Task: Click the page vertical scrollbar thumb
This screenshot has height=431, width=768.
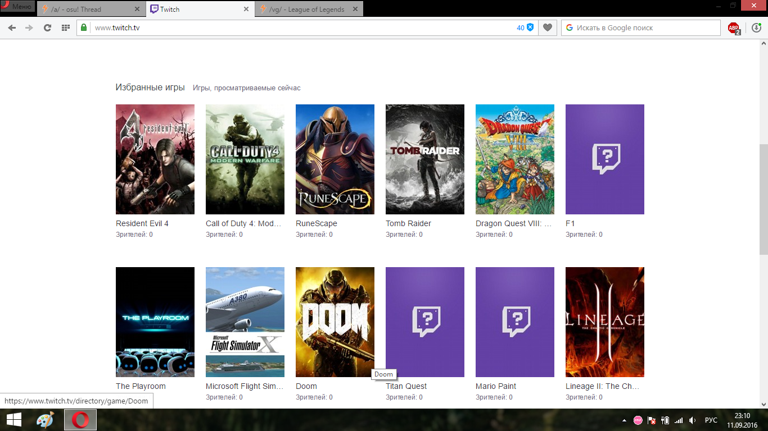Action: click(764, 199)
